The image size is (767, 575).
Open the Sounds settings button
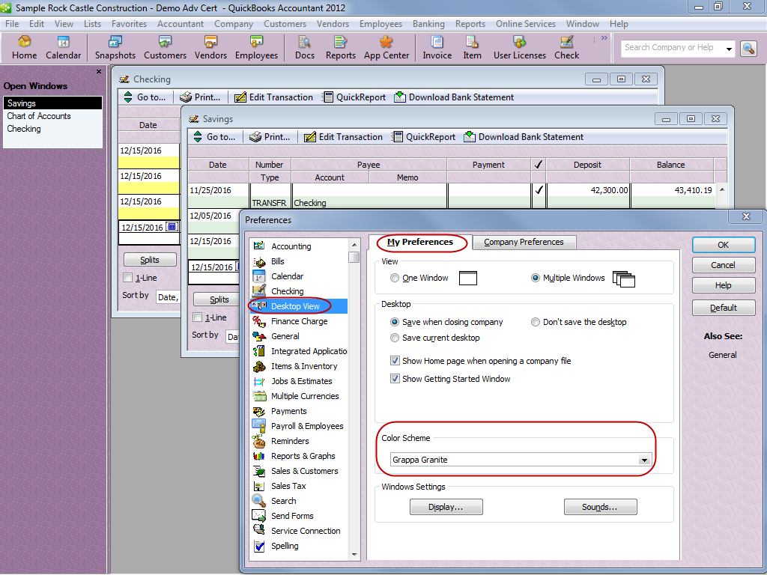point(600,507)
